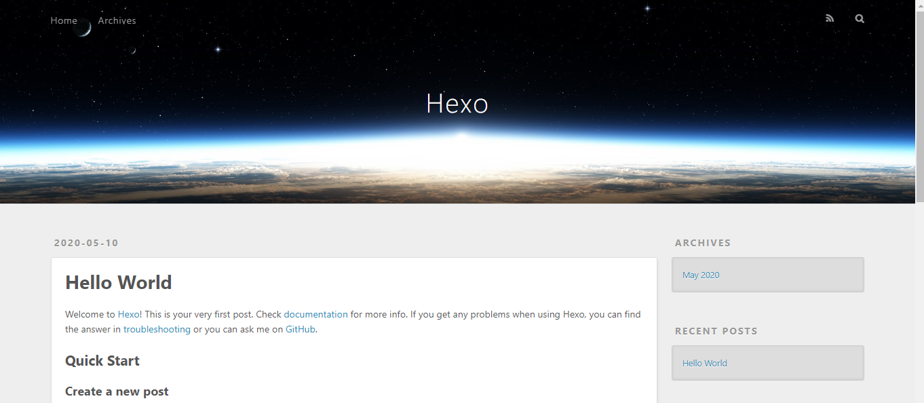Open the May 2020 archive link
The width and height of the screenshot is (924, 403).
point(701,275)
